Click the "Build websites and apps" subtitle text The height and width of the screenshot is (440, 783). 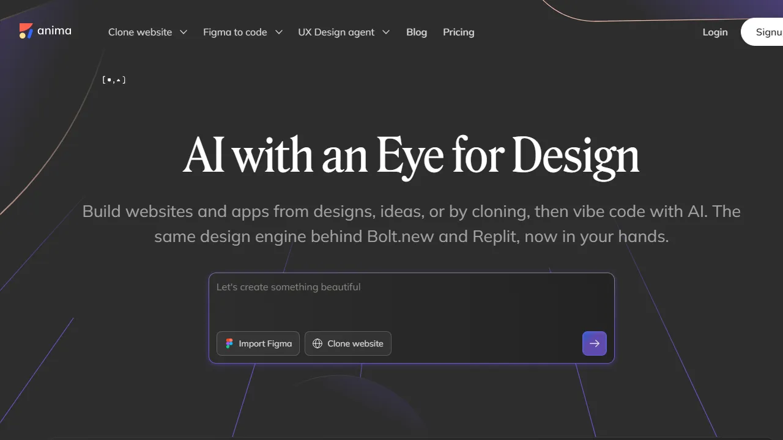(412, 224)
